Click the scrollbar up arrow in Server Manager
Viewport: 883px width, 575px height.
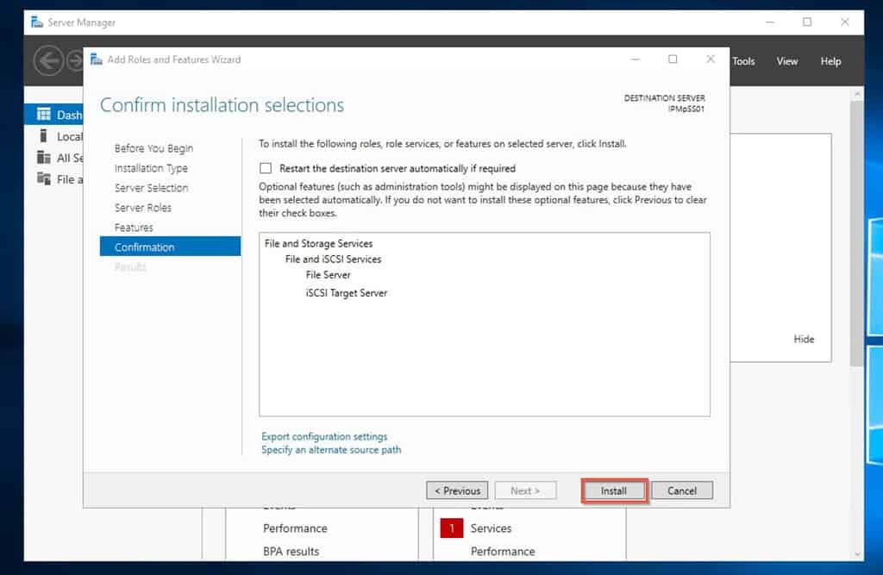[x=857, y=93]
